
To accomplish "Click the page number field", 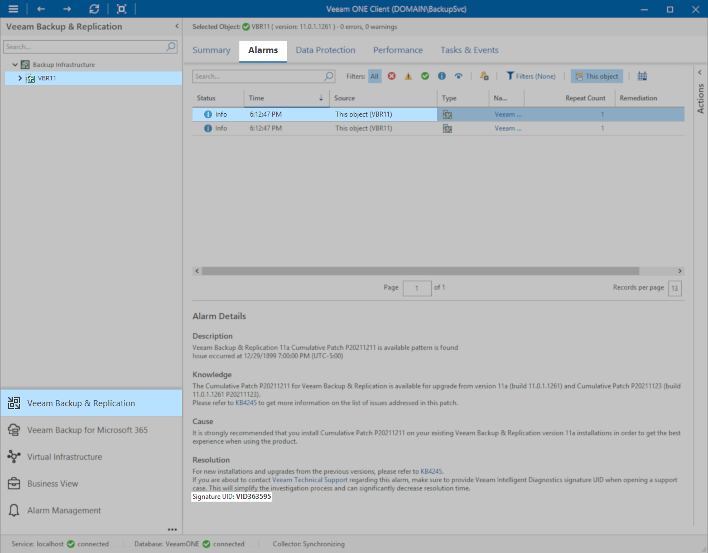I will tap(417, 288).
